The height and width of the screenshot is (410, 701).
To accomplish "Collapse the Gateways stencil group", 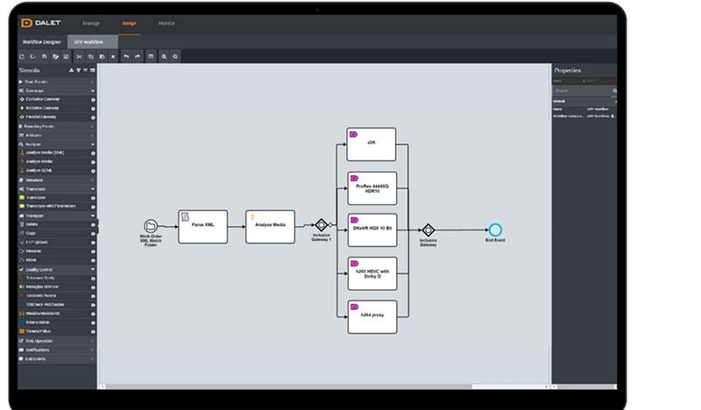I will 93,91.
